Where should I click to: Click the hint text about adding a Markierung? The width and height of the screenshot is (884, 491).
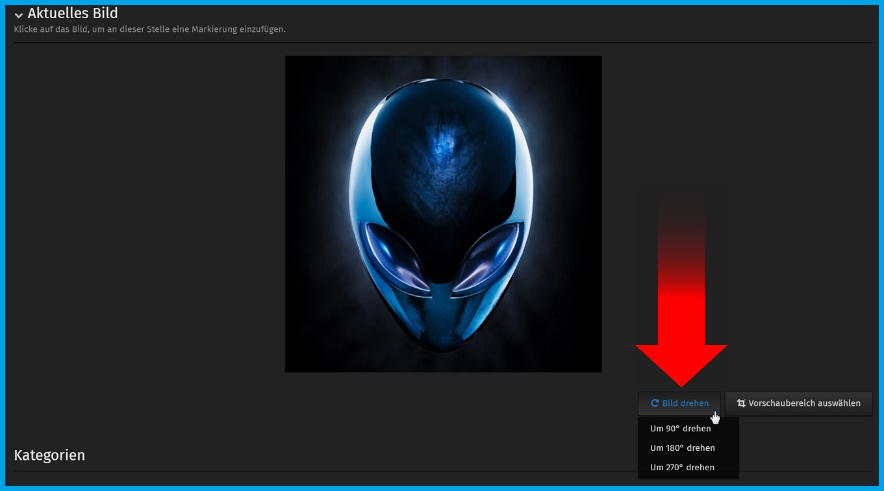pyautogui.click(x=149, y=29)
